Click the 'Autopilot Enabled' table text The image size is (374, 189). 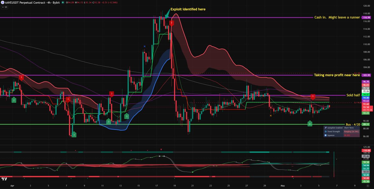pos(334,128)
